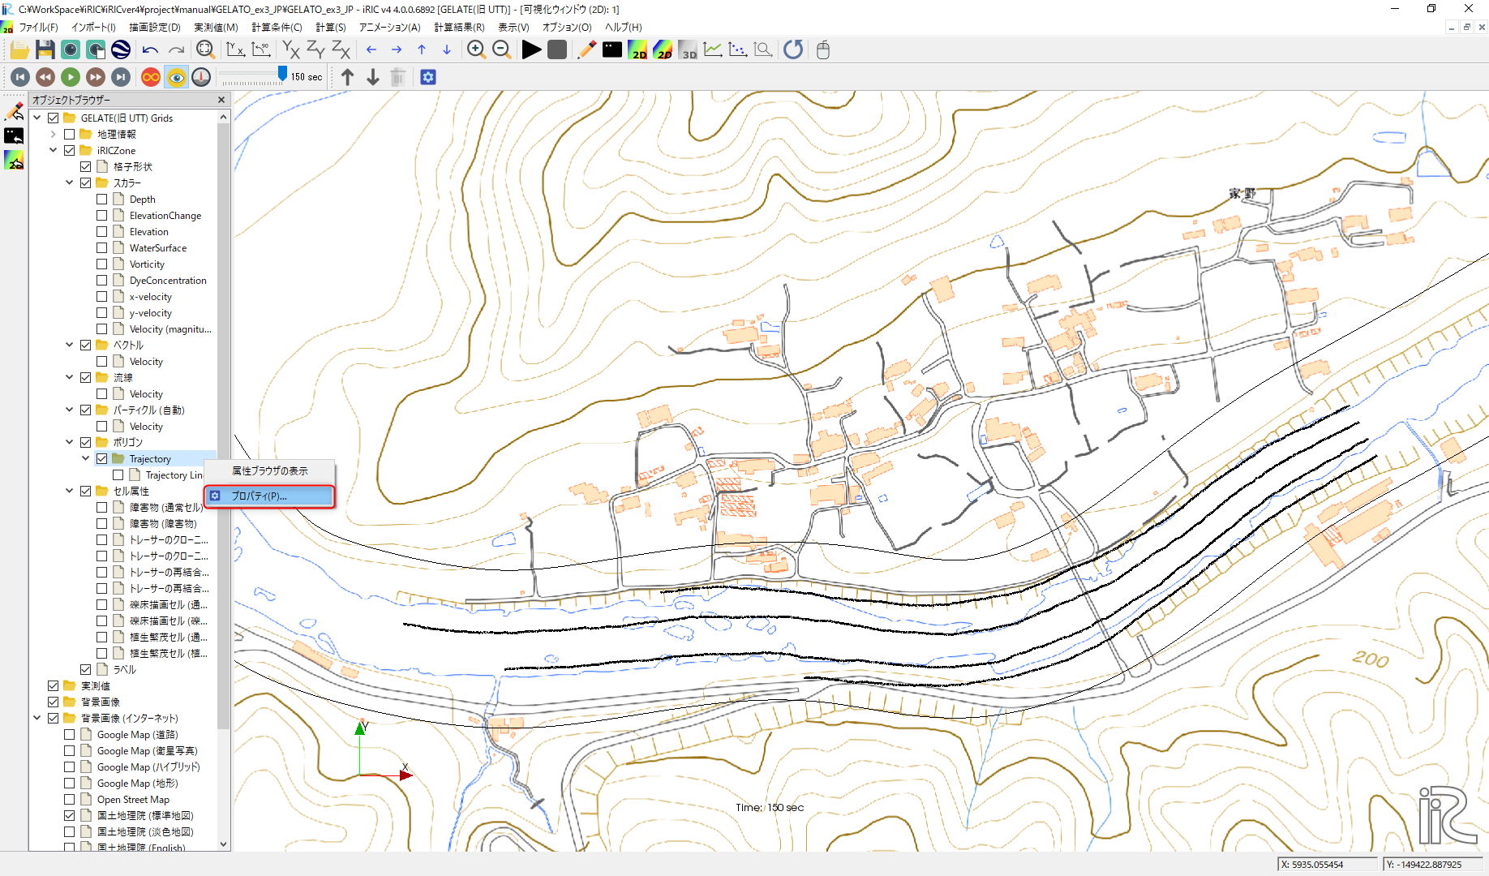Screen dimensions: 1489x876
Task: Redo the last action
Action: [176, 50]
